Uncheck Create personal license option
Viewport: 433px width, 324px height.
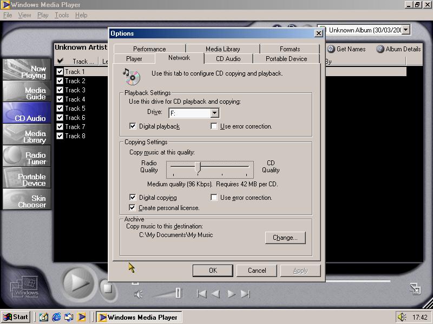click(133, 208)
